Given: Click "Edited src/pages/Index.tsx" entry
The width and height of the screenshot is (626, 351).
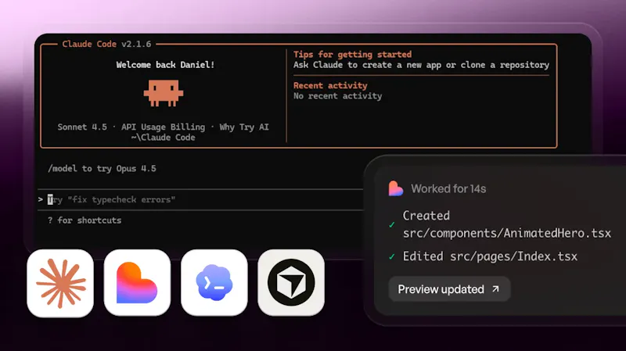Looking at the screenshot, I should tap(490, 256).
